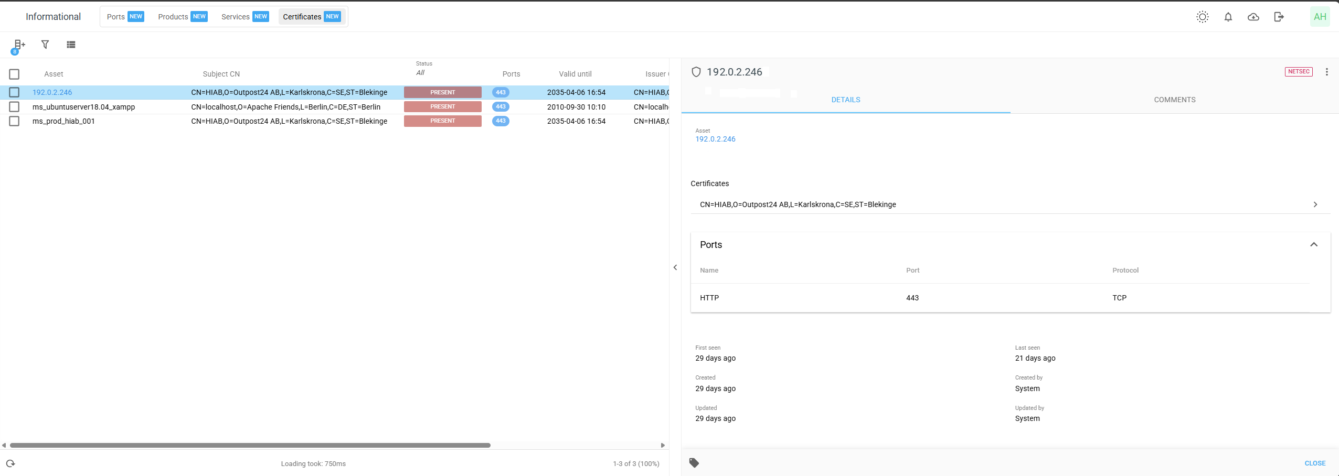This screenshot has height=476, width=1339.
Task: Switch to the Comments tab
Action: (1174, 100)
